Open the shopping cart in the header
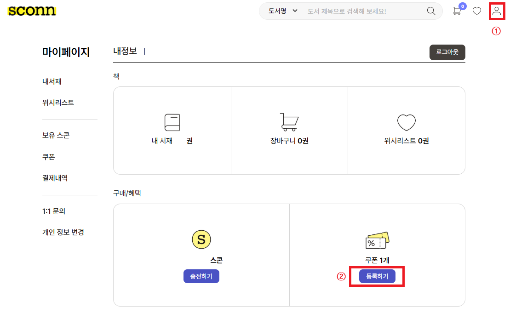The image size is (510, 313). point(457,11)
